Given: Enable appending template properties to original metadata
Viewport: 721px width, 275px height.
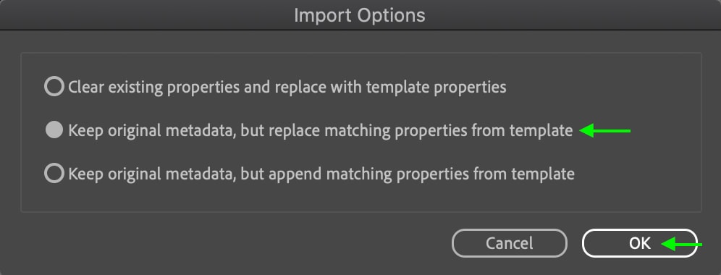Looking at the screenshot, I should 54,174.
